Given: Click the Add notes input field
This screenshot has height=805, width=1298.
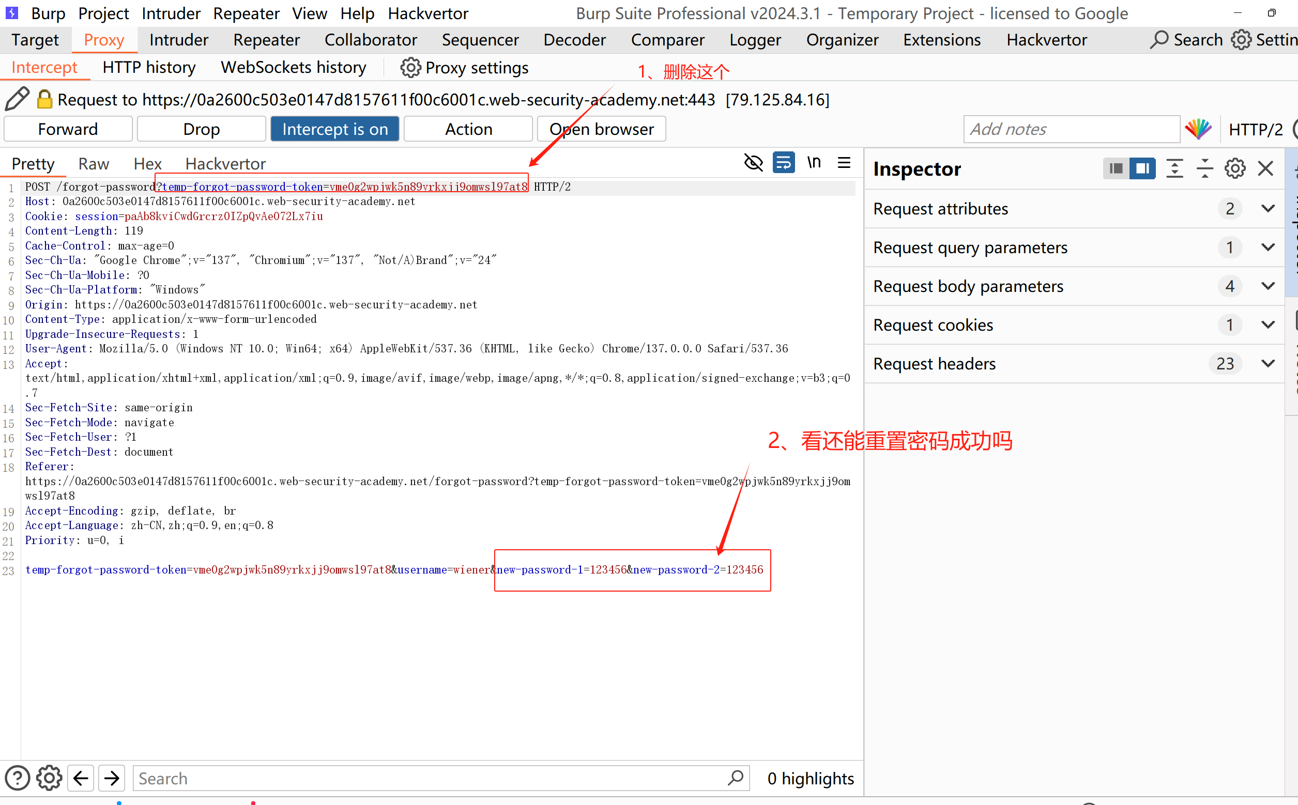Looking at the screenshot, I should (1071, 129).
